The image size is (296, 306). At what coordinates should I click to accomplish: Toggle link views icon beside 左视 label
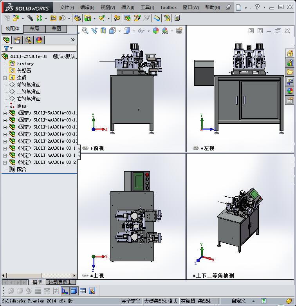pyautogui.click(x=196, y=148)
